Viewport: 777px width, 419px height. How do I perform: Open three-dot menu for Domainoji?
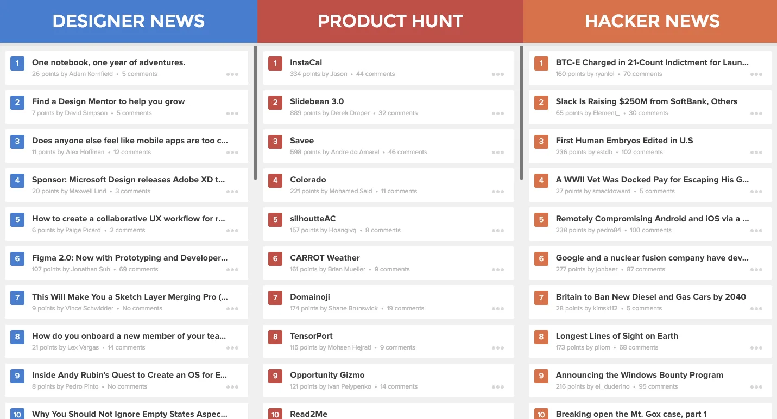498,309
